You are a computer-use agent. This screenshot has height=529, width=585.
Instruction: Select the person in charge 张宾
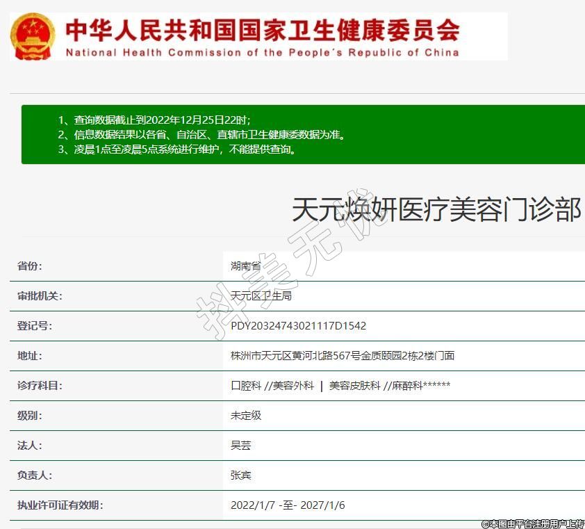coord(241,475)
